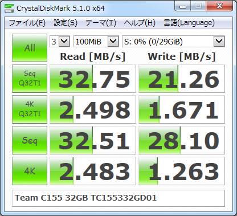Minimize the CrystalDiskMark window
The width and height of the screenshot is (237, 216).
pyautogui.click(x=182, y=6)
